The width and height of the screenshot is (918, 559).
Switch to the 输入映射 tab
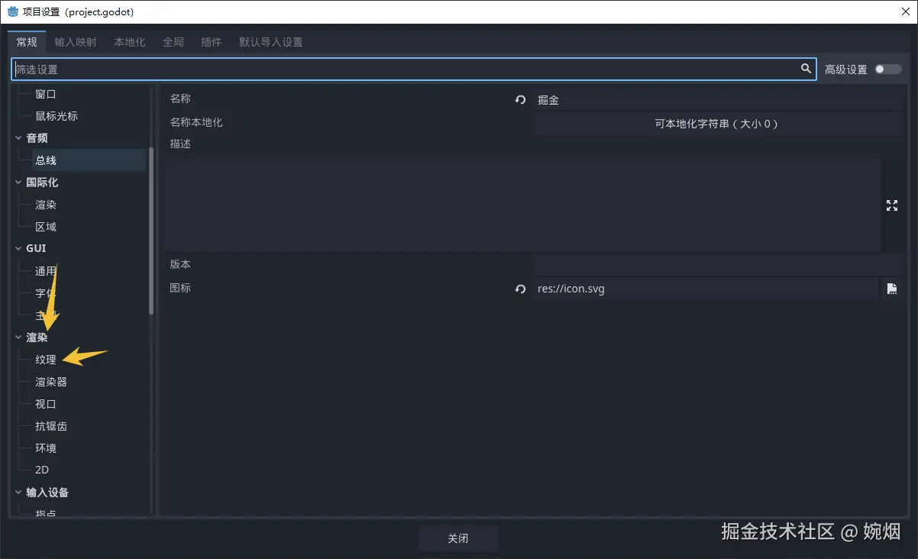tap(76, 42)
